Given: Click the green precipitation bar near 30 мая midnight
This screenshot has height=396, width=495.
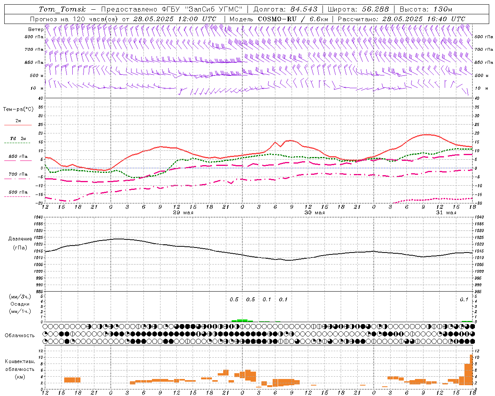Looking at the screenshot, I should (x=242, y=321).
